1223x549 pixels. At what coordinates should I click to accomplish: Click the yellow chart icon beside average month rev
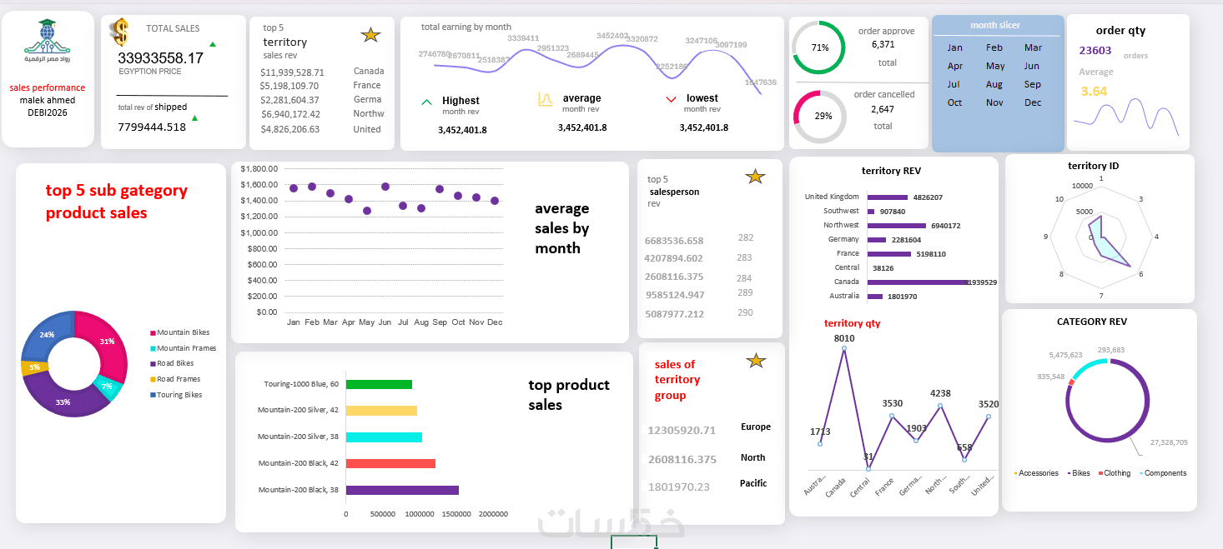coord(545,99)
